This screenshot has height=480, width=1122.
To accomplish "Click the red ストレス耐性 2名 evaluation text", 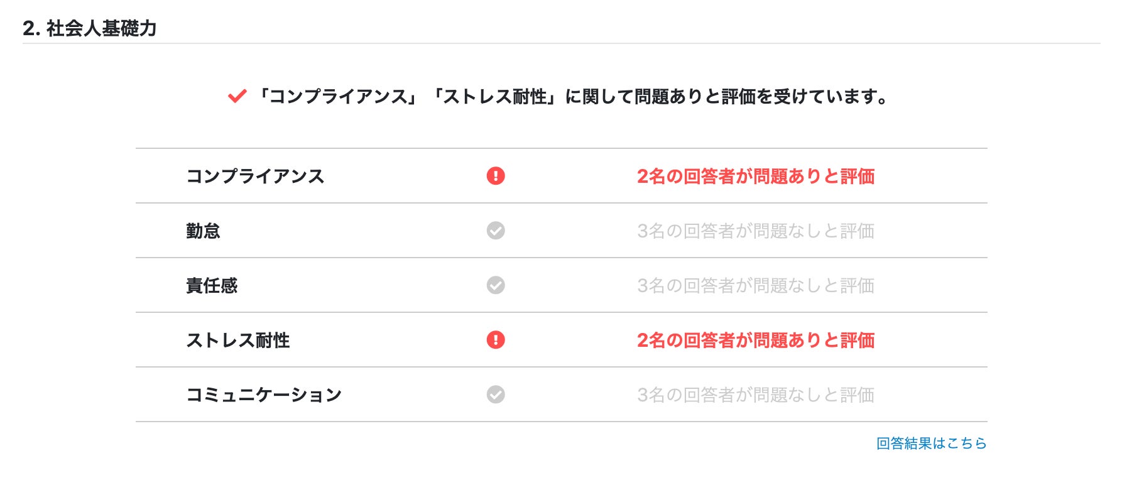I will click(x=756, y=340).
